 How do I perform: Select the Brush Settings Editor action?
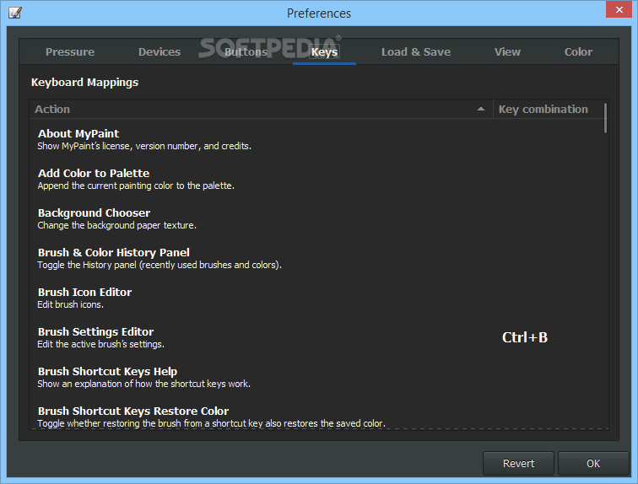(x=319, y=337)
